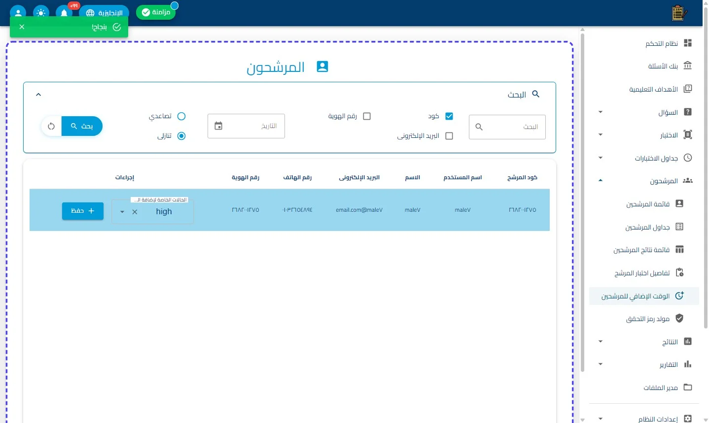Image resolution: width=709 pixels, height=423 pixels.
Task: Expand the التقارير sidebar menu
Action: (x=644, y=364)
